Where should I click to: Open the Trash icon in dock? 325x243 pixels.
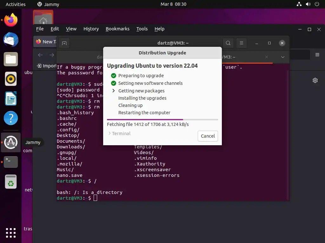(11, 182)
